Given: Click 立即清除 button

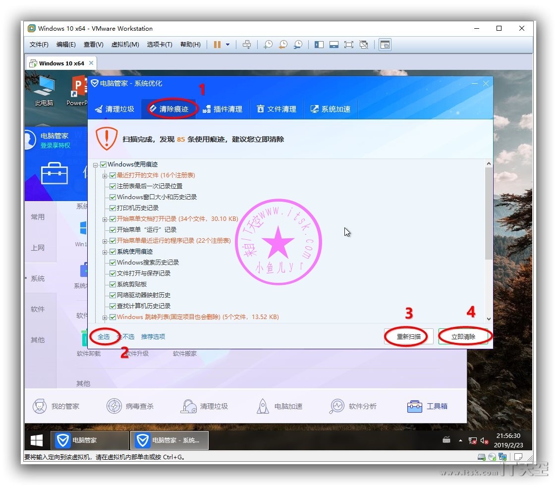Looking at the screenshot, I should [463, 336].
